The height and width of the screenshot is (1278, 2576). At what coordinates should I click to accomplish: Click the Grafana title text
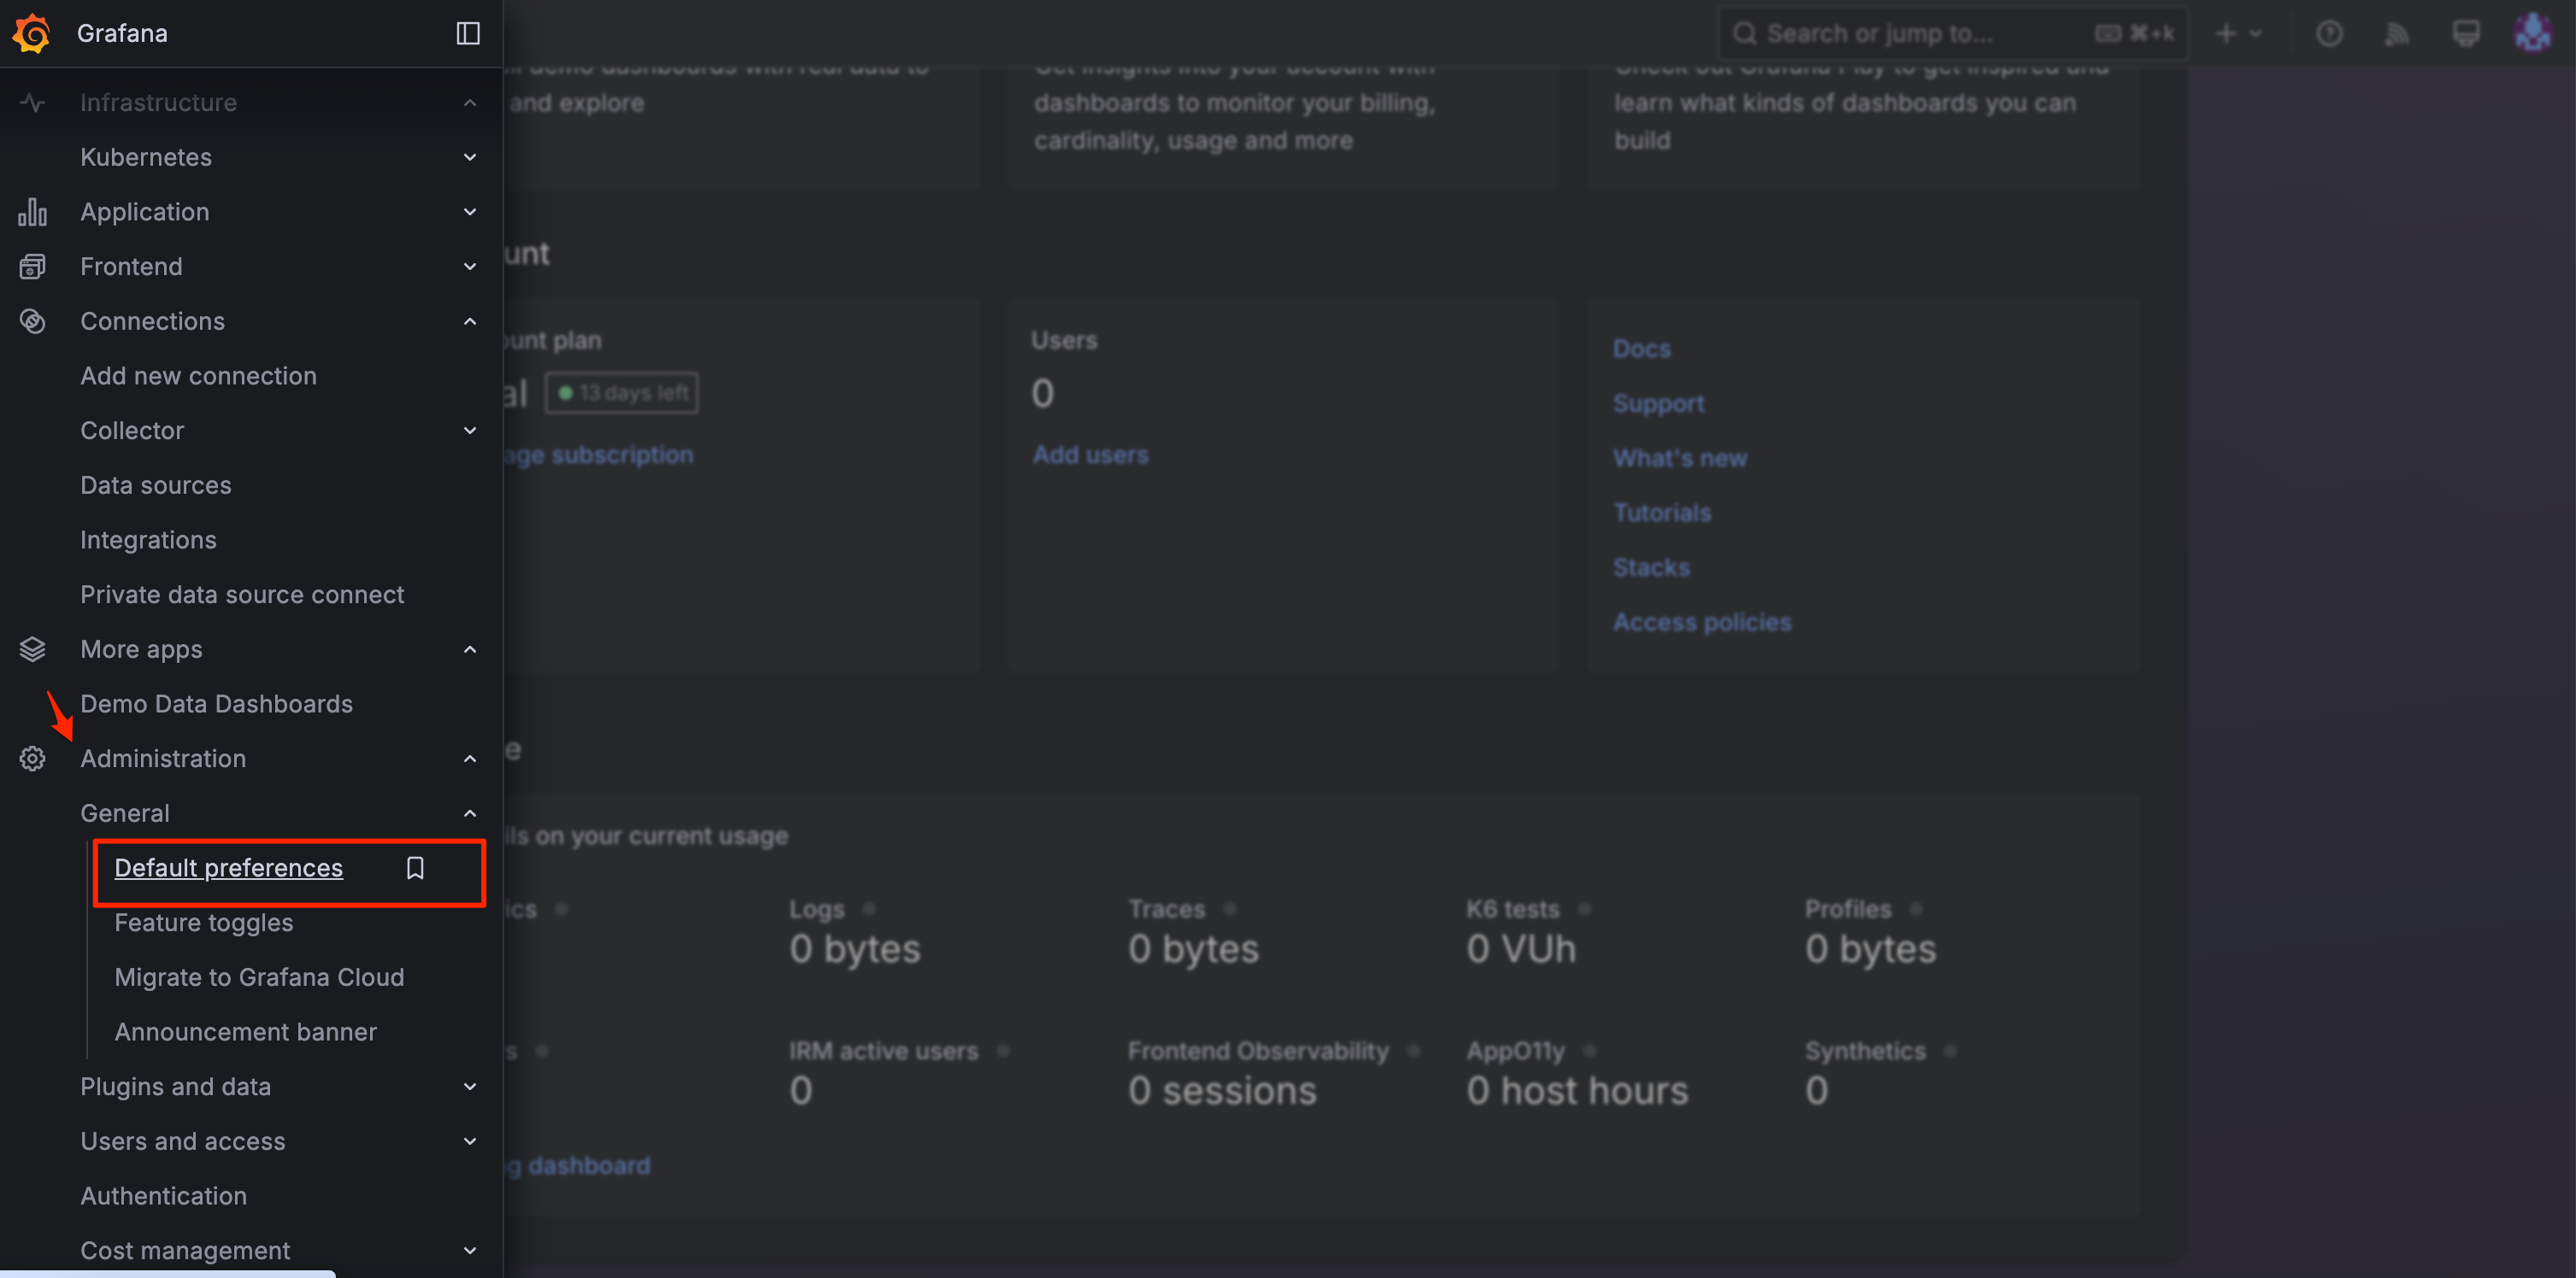122,33
